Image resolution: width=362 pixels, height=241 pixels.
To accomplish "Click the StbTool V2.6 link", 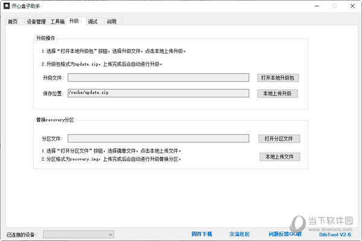I will coord(334,234).
